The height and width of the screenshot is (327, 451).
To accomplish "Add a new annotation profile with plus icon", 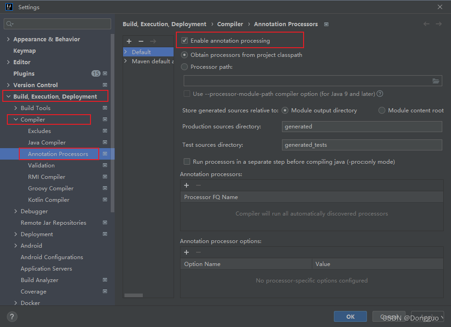I will pos(129,41).
